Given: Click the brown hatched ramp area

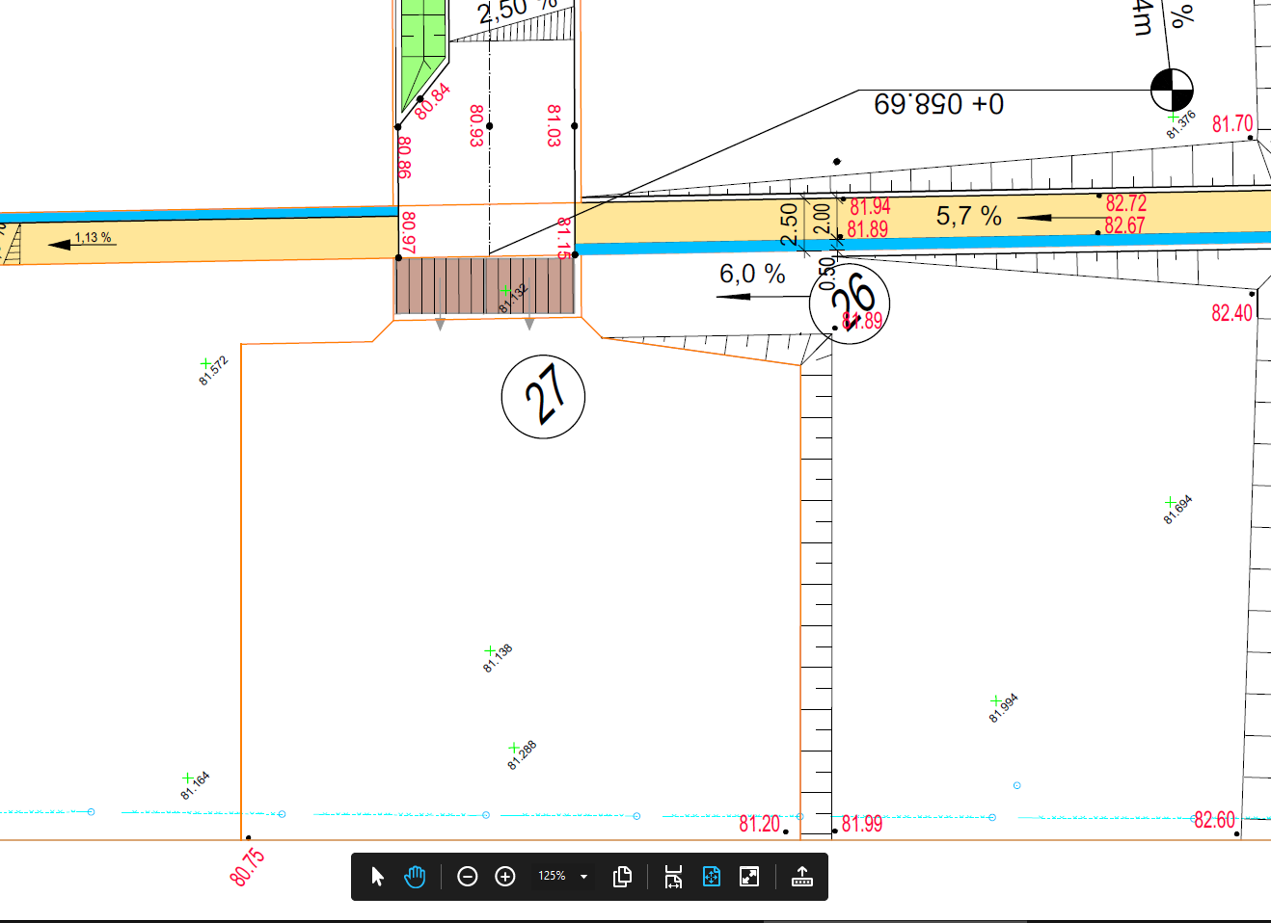Looking at the screenshot, I should click(x=485, y=286).
